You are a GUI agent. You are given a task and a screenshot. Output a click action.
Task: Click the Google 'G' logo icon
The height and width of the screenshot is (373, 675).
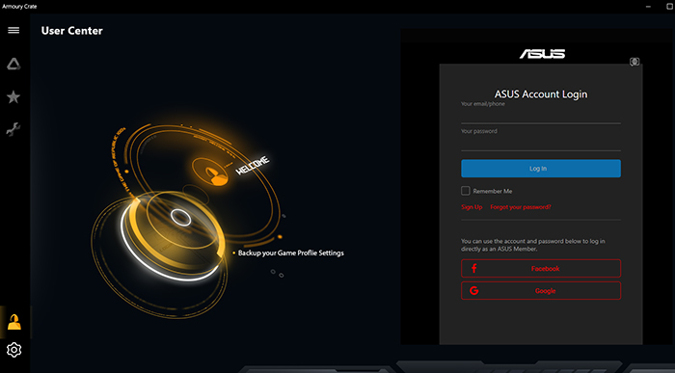(x=474, y=291)
